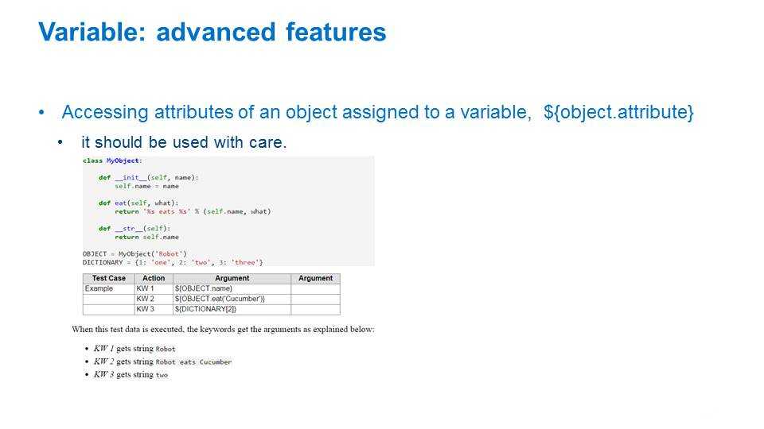Click the "Example" table cell
Image resolution: width=764 pixels, height=429 pixels.
point(99,288)
